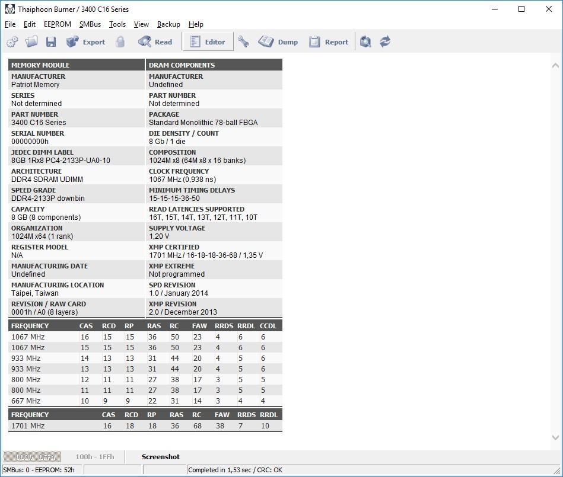This screenshot has width=563, height=477.
Task: Open the Editor view from the toolbar
Action: 208,42
